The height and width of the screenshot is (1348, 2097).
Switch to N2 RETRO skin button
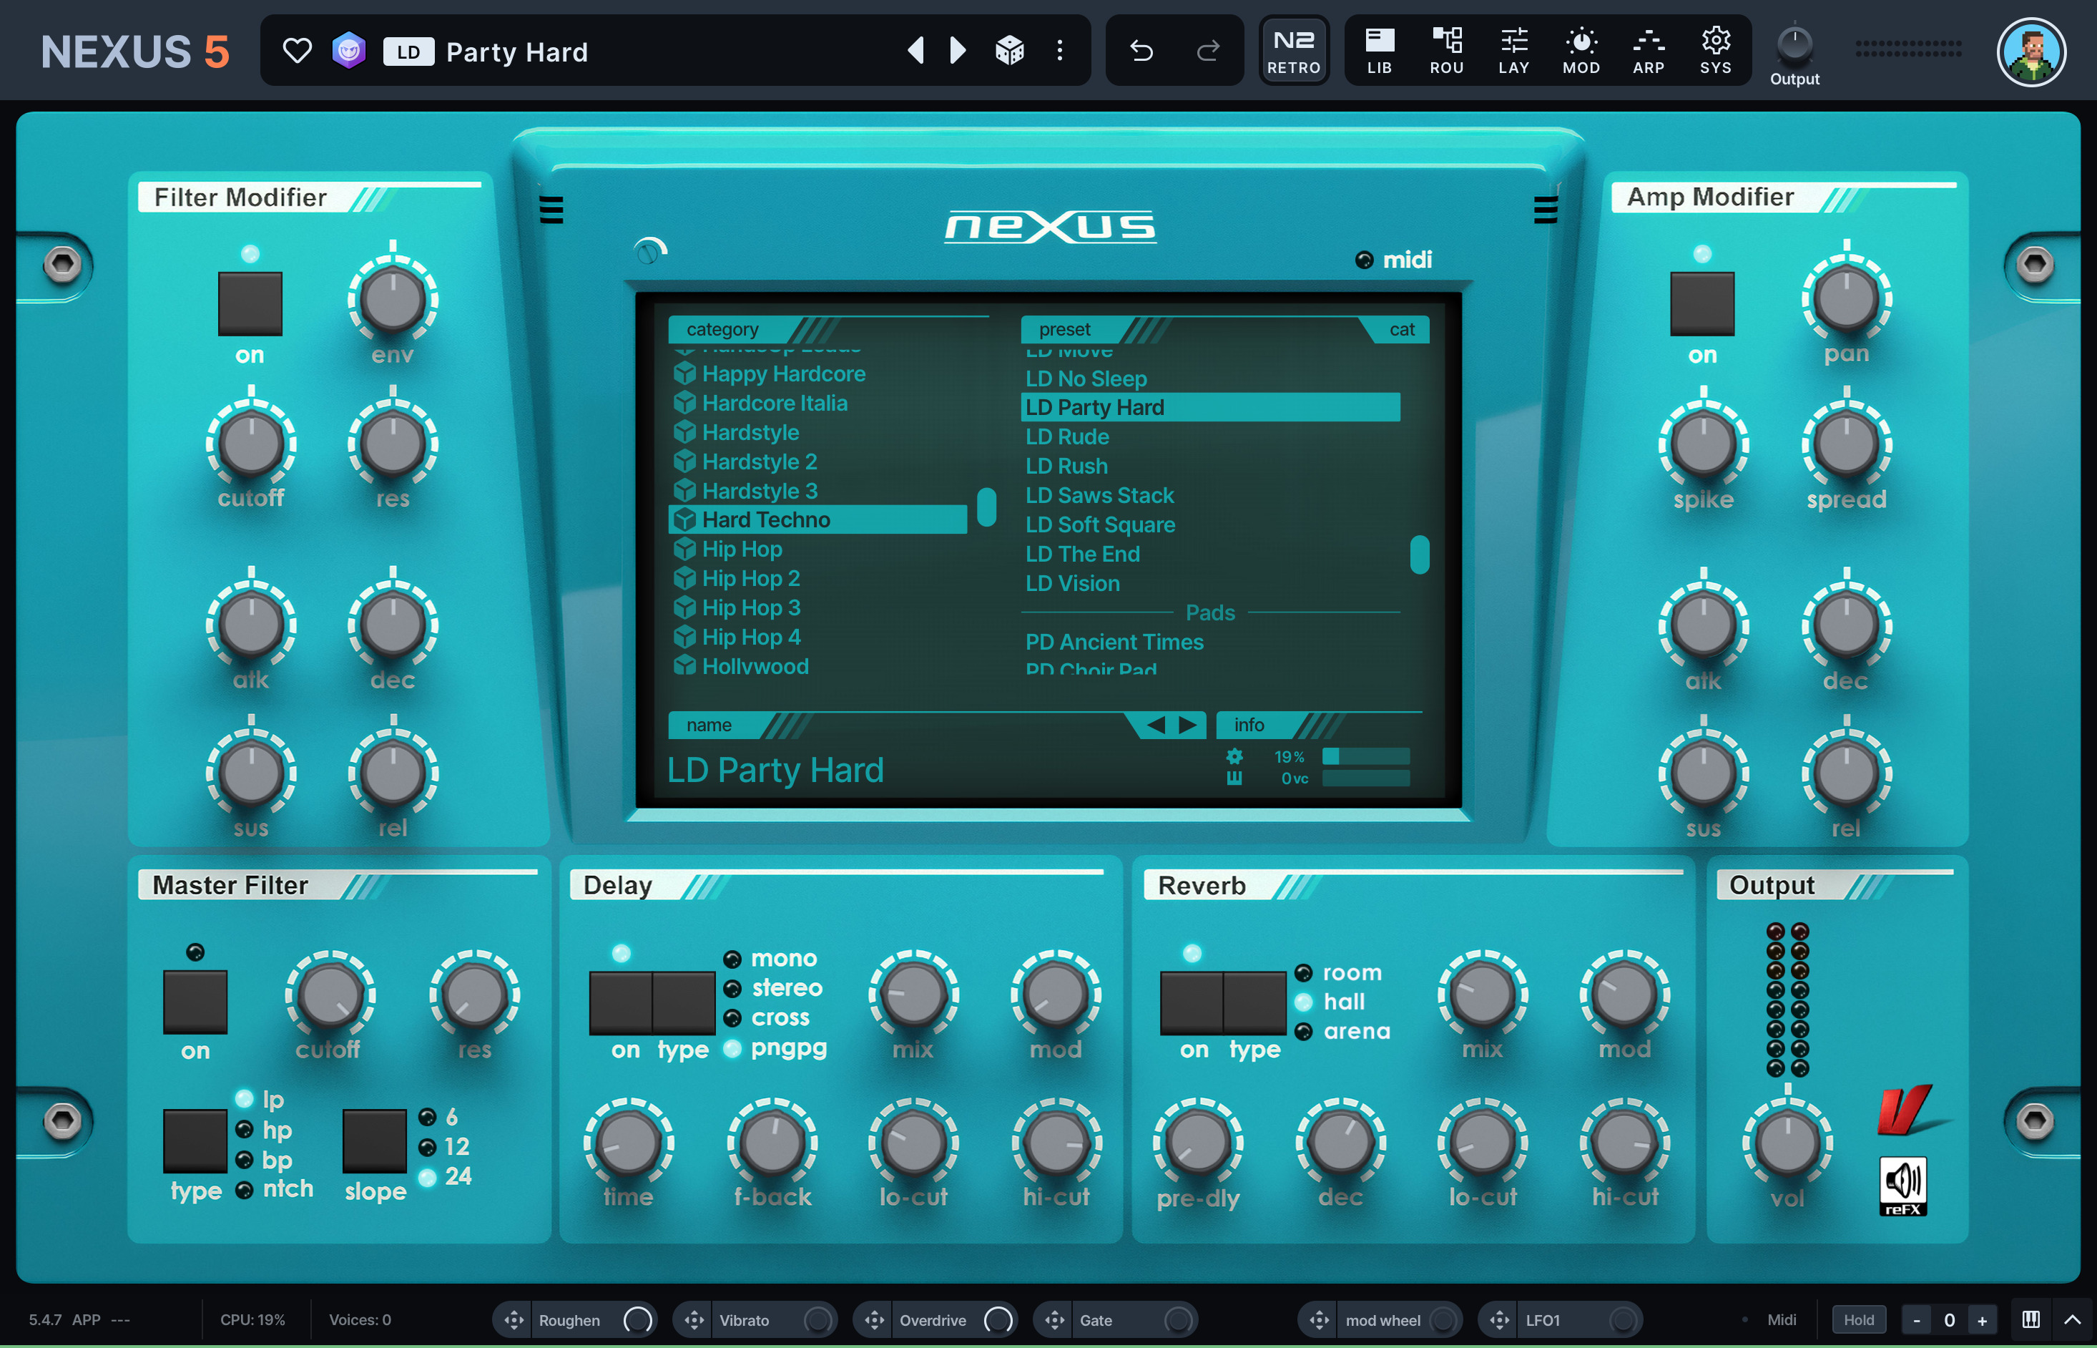pos(1293,51)
